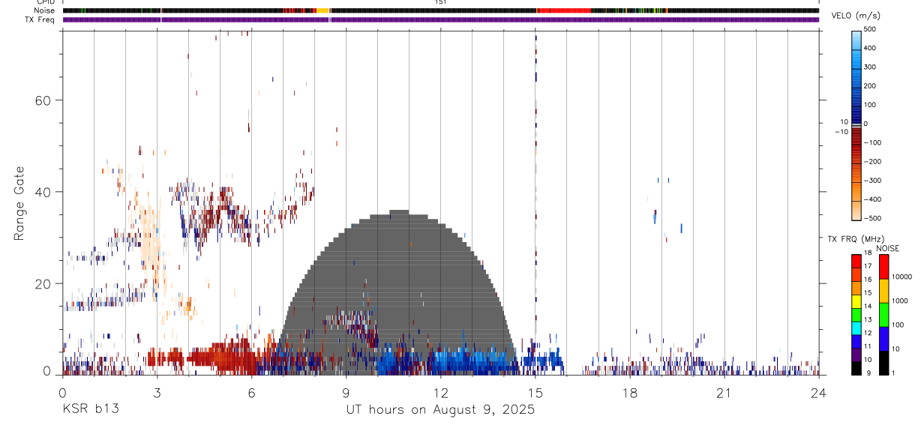The width and height of the screenshot is (921, 425).
Task: Pick the purple 10-11 MHz swatch in TX FRQ legend
Action: click(x=856, y=355)
